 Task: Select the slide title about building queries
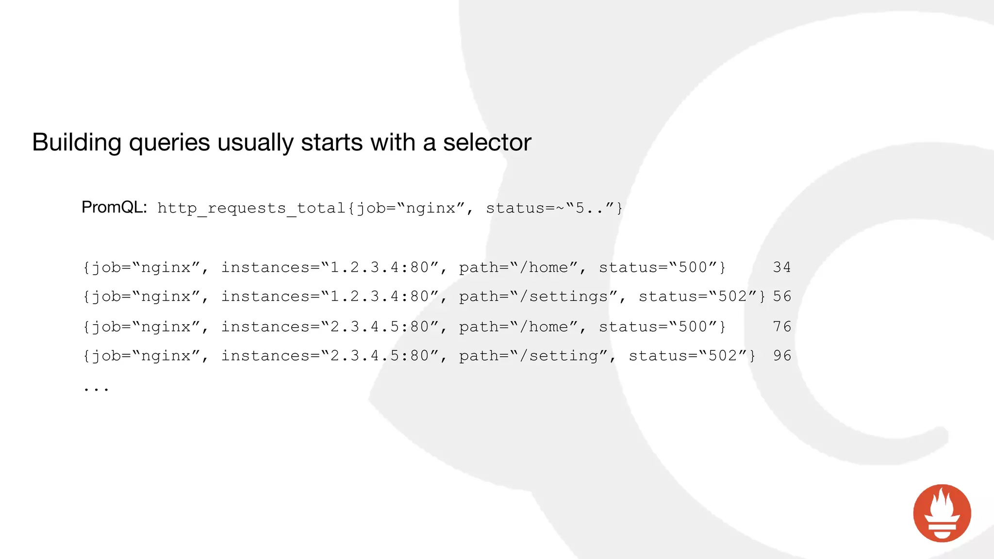[282, 142]
